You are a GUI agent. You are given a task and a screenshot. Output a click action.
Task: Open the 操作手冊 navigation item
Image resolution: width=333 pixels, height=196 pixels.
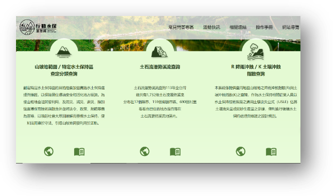[x=264, y=27]
